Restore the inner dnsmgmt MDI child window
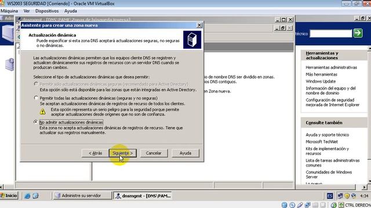The height and width of the screenshot is (208, 371). coord(283,28)
